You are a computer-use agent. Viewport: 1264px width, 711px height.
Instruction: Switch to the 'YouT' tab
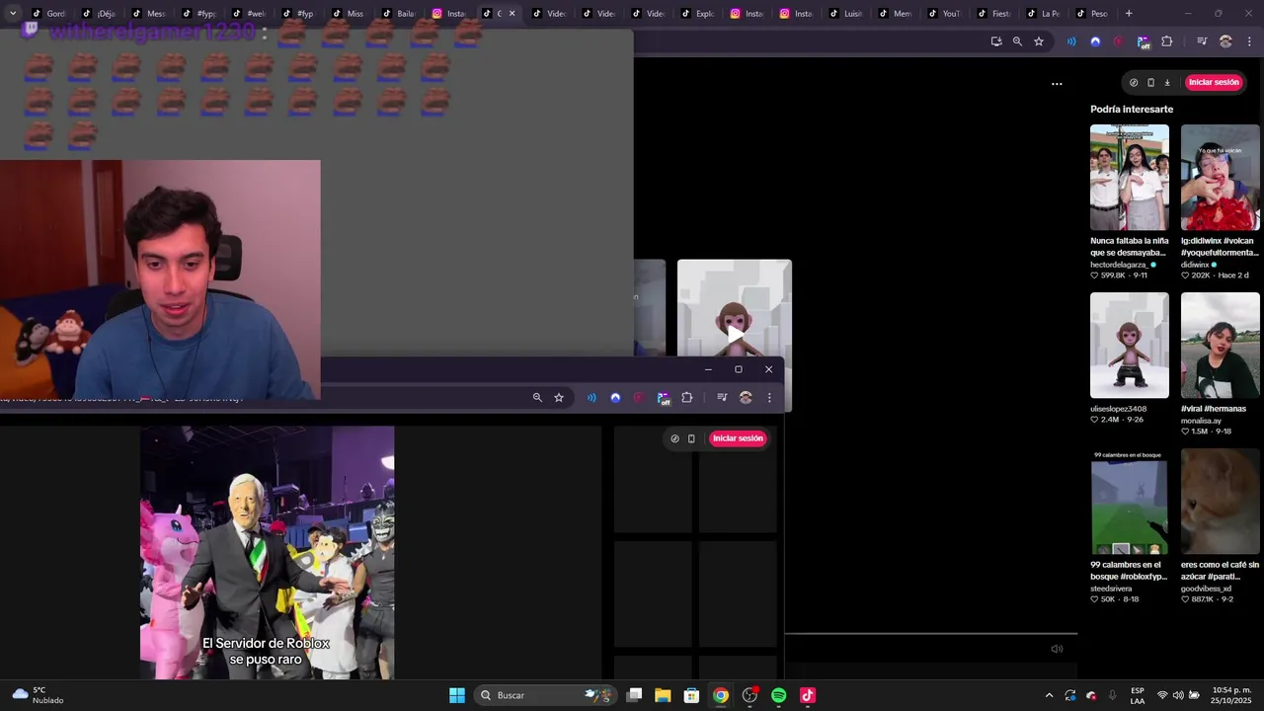(x=943, y=14)
